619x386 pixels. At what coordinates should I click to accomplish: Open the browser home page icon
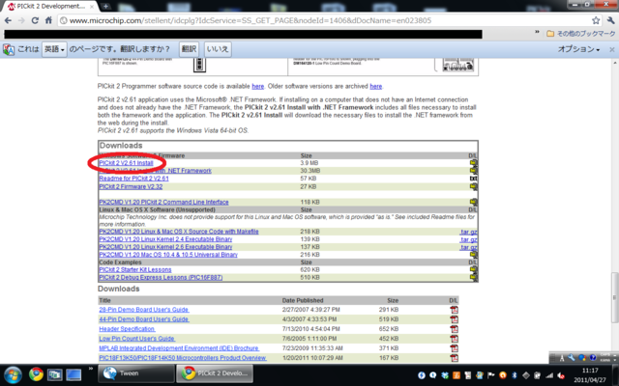48,20
